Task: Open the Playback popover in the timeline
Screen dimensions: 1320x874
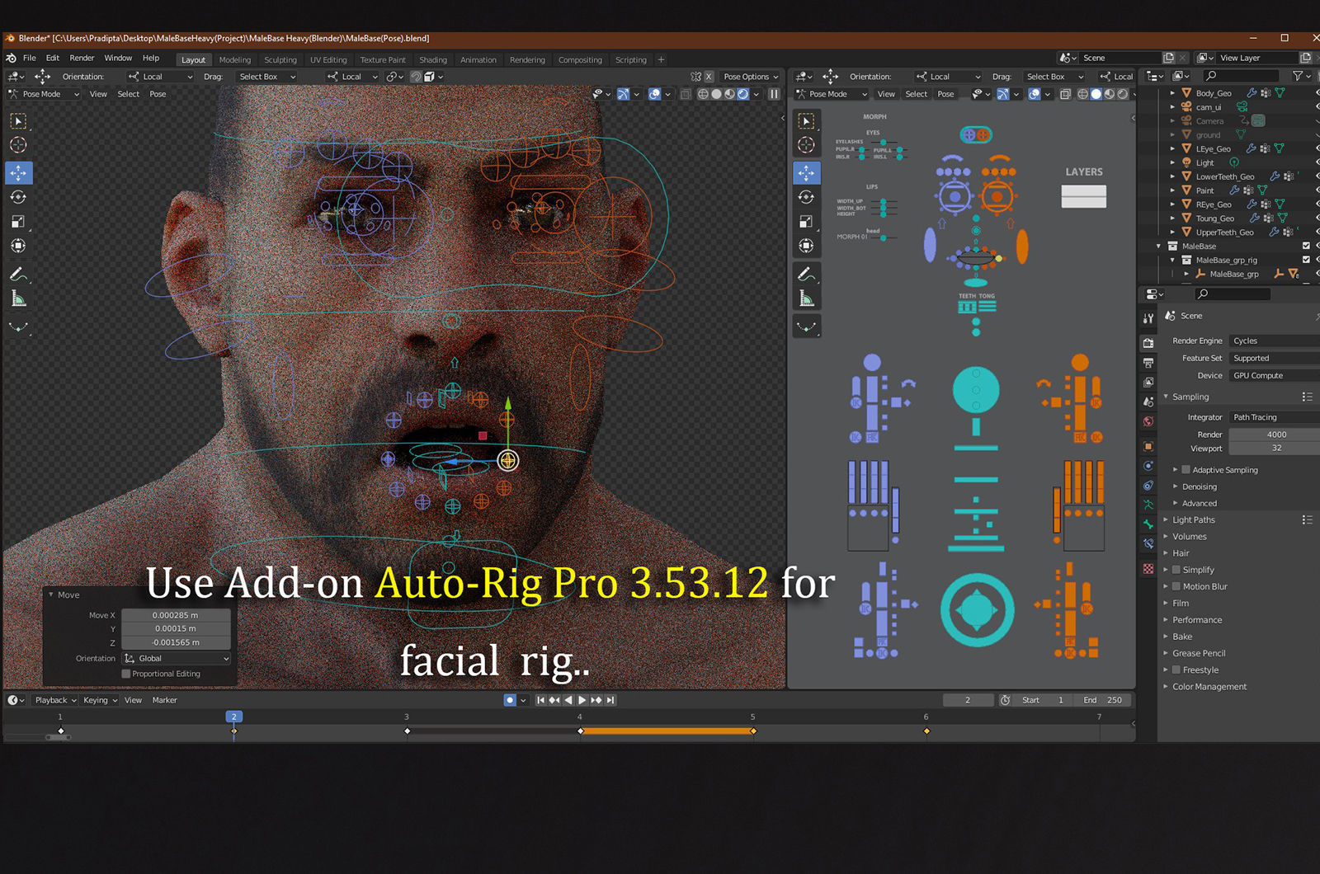Action: 55,700
